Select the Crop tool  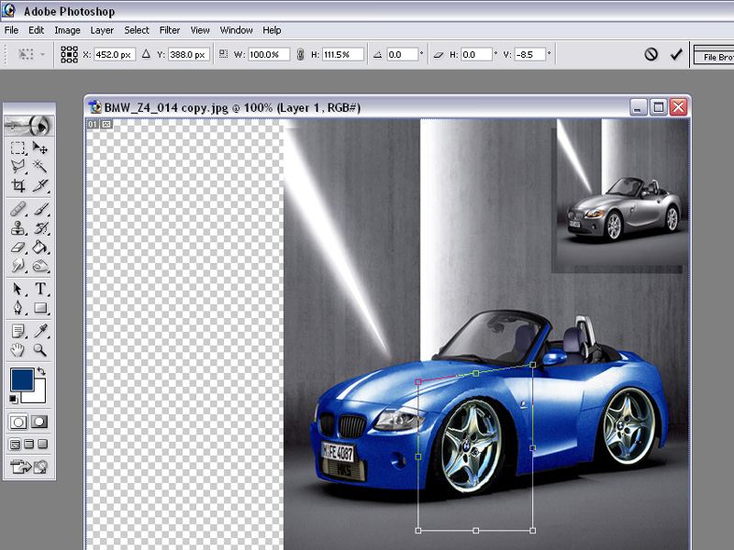pyautogui.click(x=17, y=186)
